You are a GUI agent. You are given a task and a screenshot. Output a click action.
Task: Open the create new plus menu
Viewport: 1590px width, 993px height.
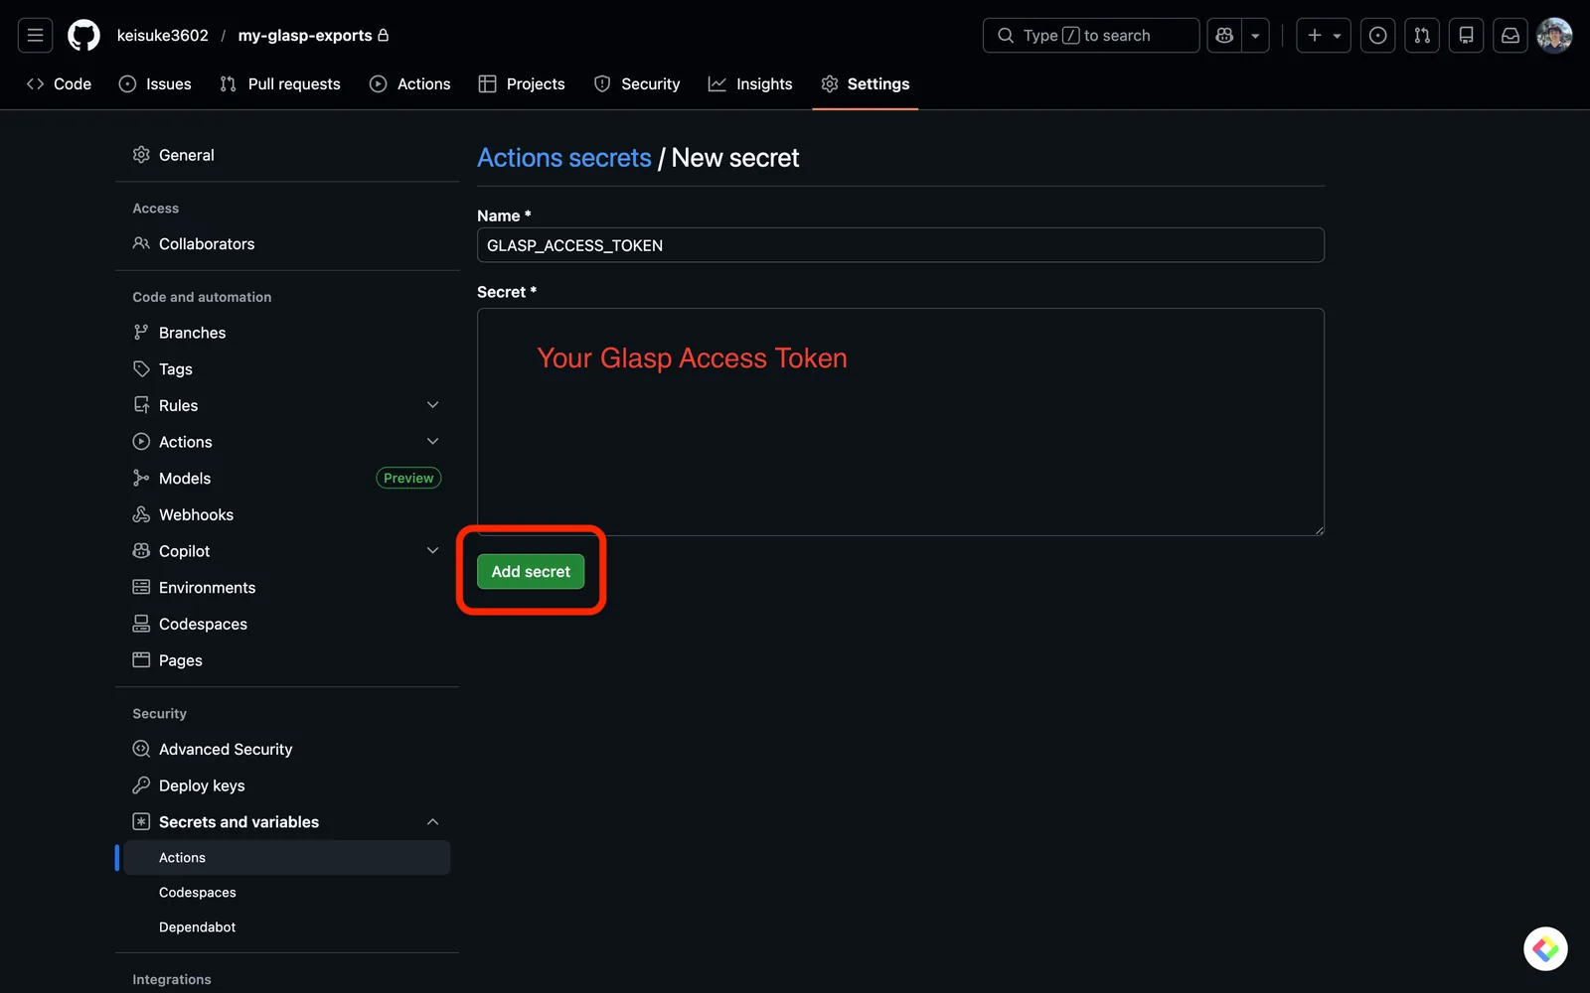(1324, 36)
